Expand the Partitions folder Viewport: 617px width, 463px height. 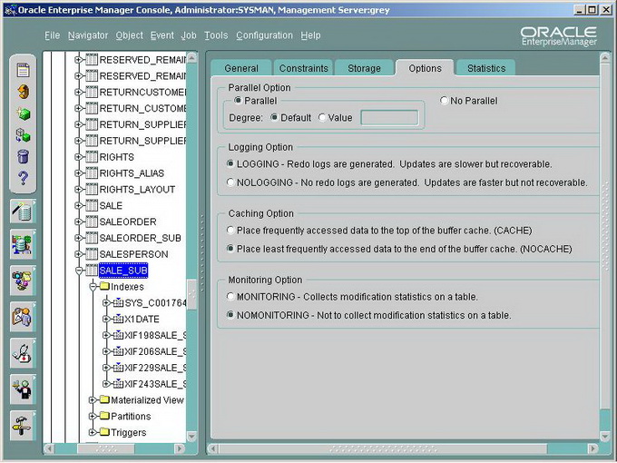click(x=93, y=416)
